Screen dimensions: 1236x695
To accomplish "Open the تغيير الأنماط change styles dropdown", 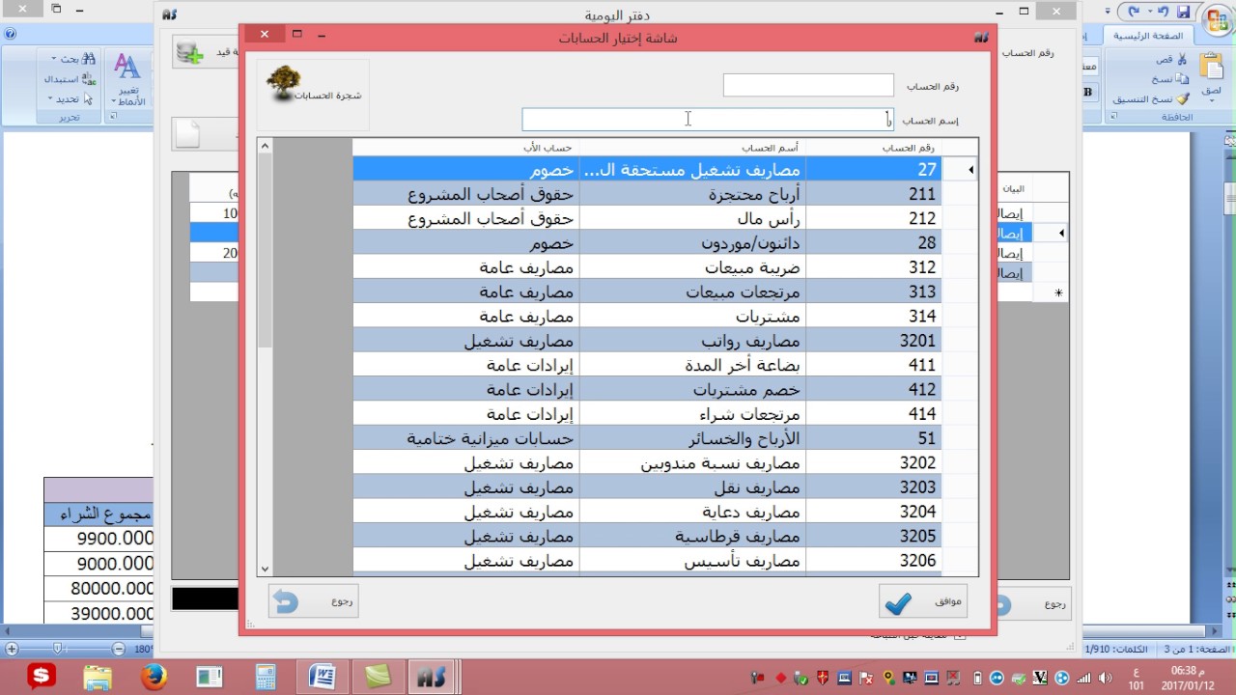I will click(x=127, y=79).
